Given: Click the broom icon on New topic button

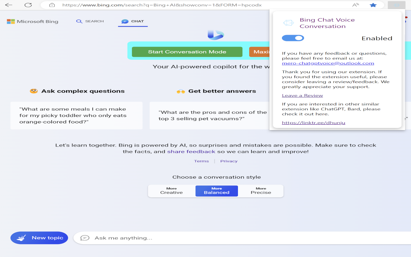Looking at the screenshot, I should pos(20,237).
